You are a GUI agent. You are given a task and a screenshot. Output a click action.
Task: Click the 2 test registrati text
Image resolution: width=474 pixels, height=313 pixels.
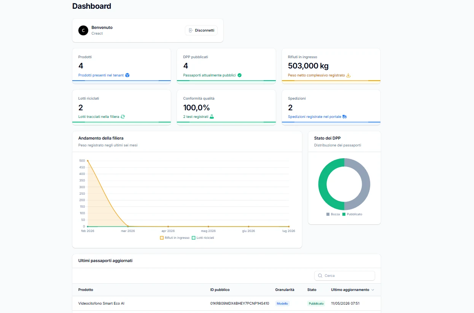pyautogui.click(x=196, y=117)
